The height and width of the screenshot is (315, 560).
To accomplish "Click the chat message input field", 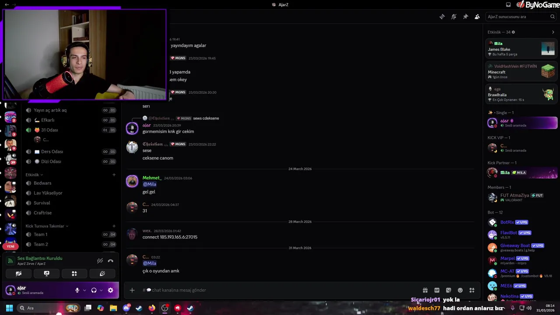I will [280, 290].
